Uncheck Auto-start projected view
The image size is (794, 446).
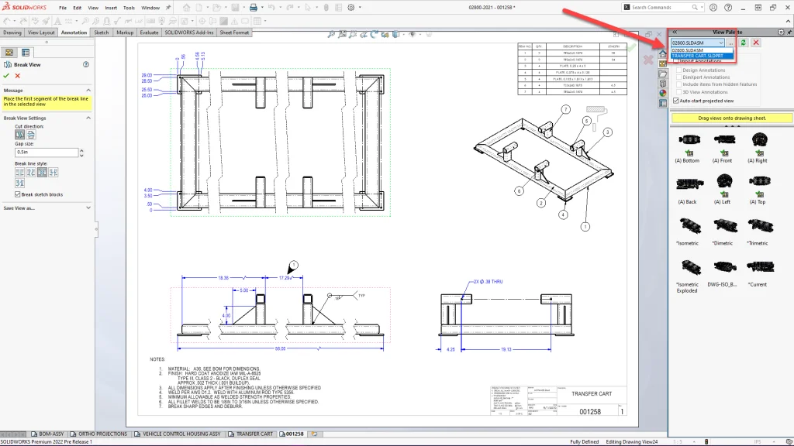[x=676, y=101]
